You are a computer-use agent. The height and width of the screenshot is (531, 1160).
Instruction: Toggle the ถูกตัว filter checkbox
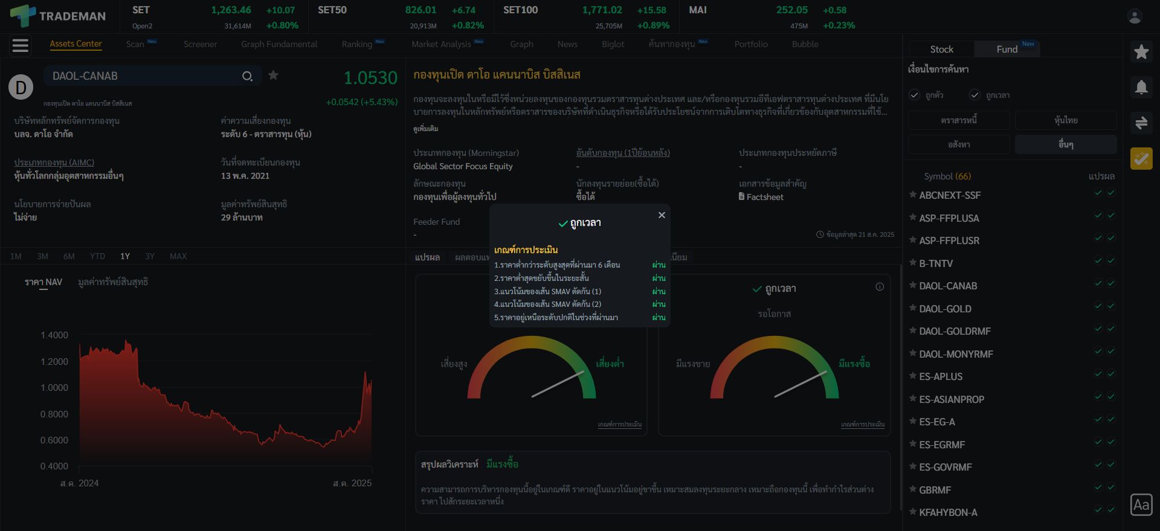[915, 95]
